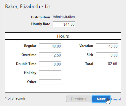Viewport: 126px width, 106px height.
Task: Click the '1 of 3 records' indicator
Action: [15, 98]
